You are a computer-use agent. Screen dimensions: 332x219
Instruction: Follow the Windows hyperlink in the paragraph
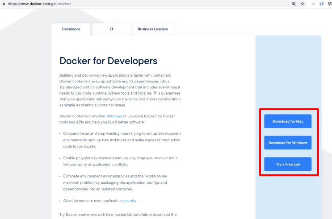click(114, 116)
